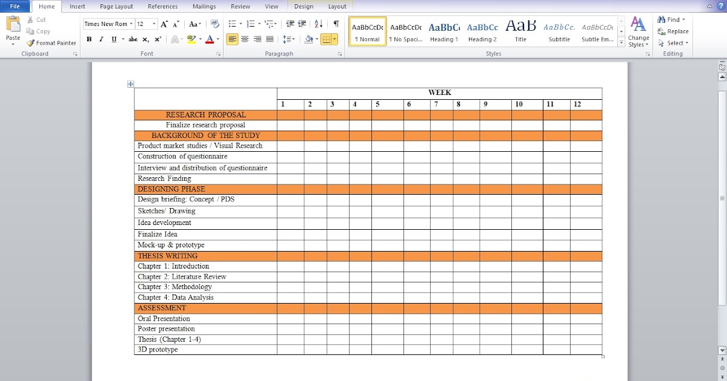727x381 pixels.
Task: Toggle bold formatting
Action: [x=89, y=39]
